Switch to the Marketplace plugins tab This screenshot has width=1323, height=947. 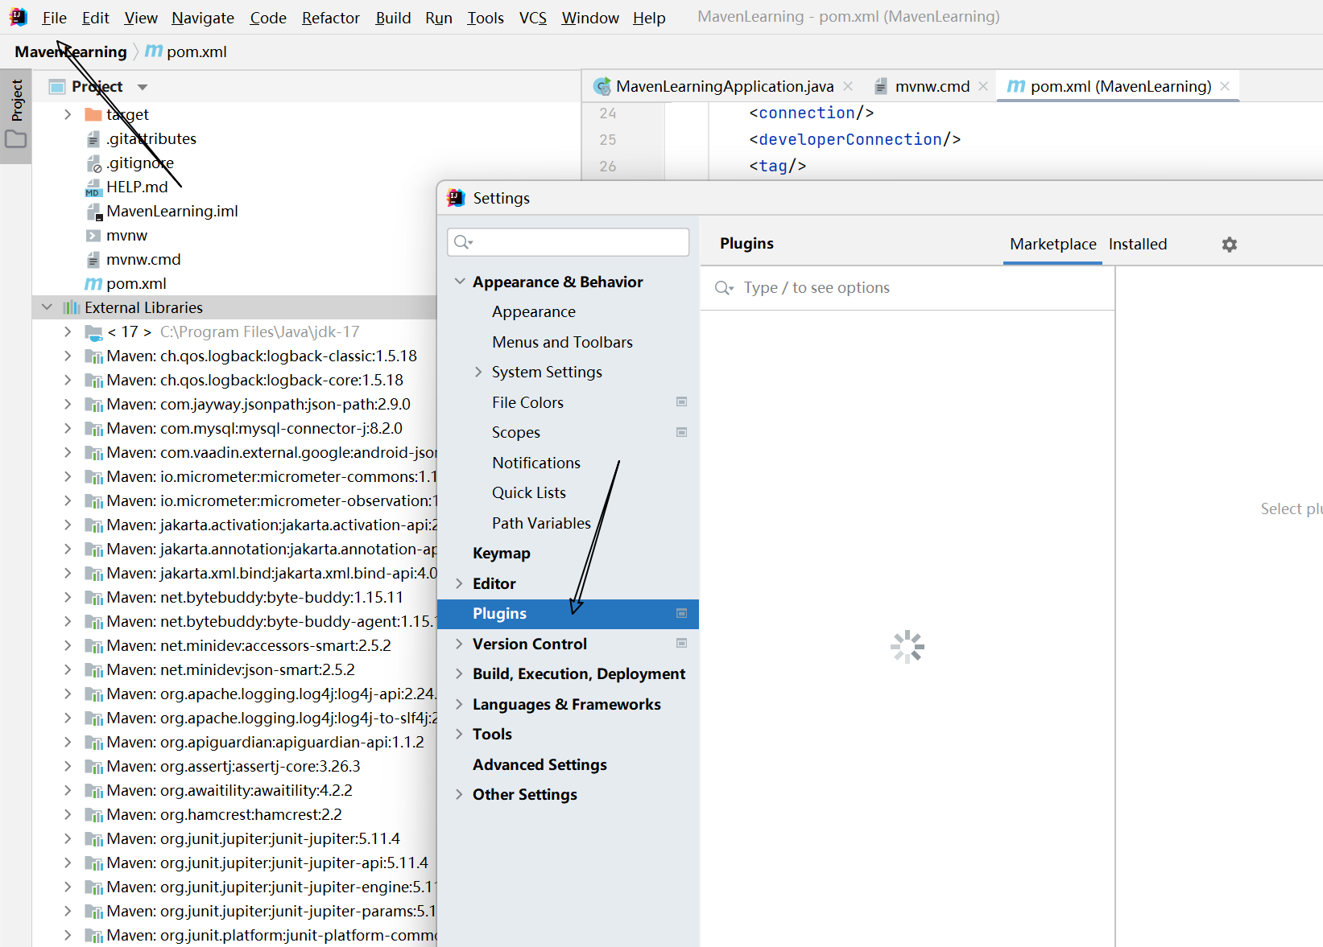point(1053,244)
